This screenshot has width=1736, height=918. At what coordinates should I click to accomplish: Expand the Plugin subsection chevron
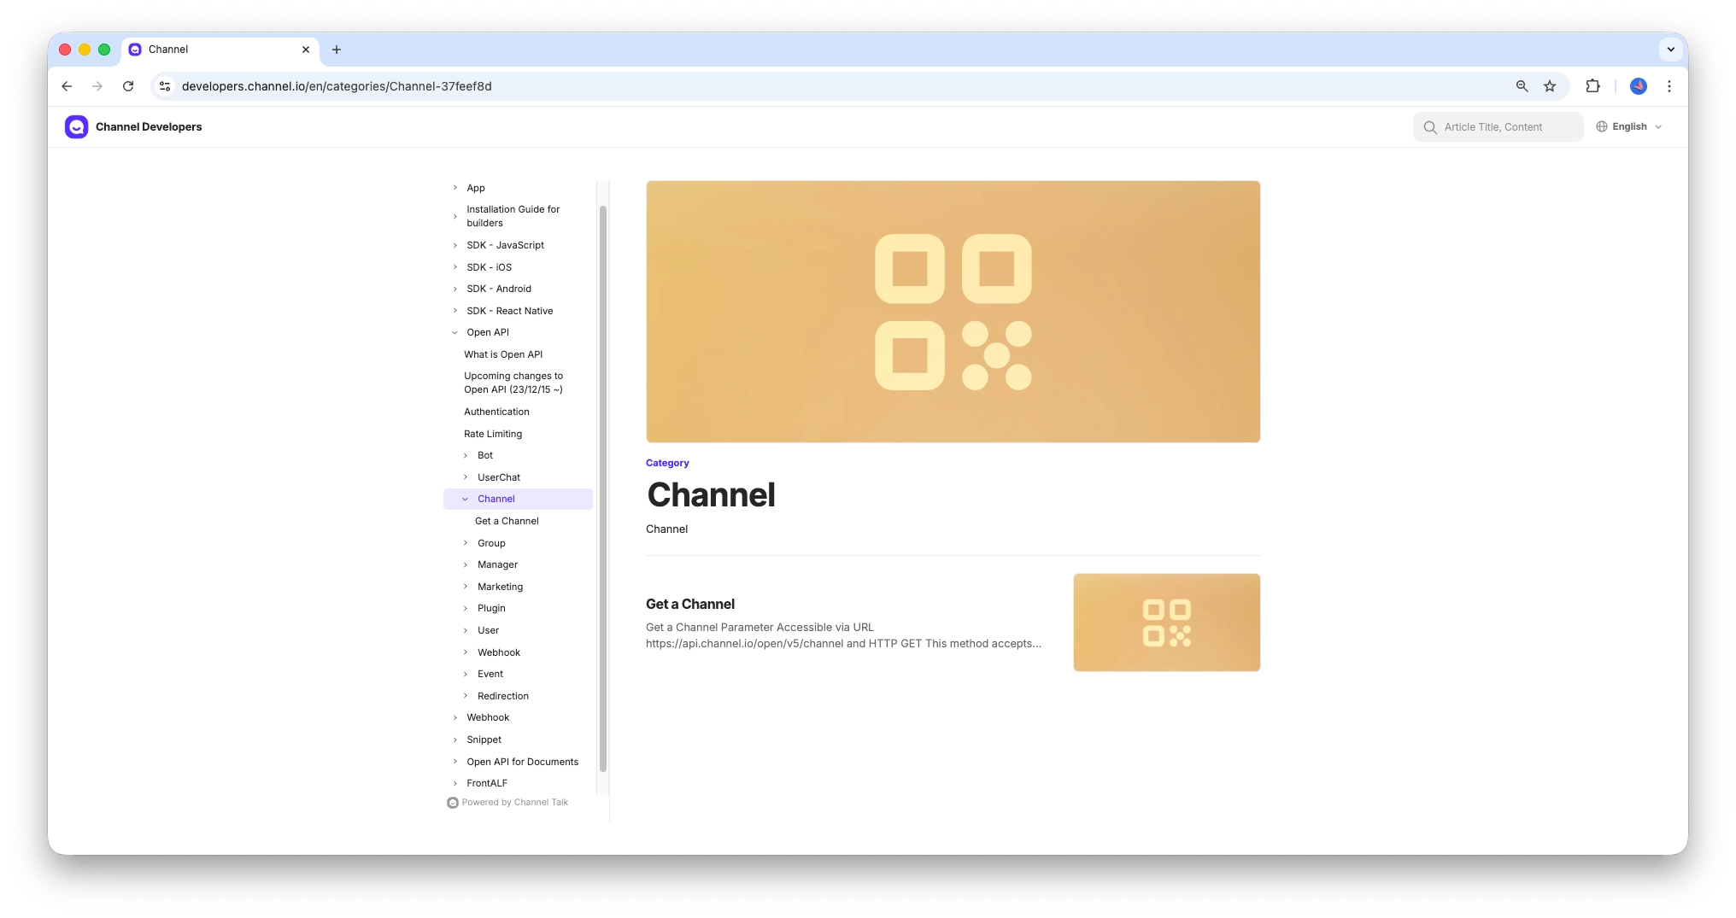[x=466, y=608]
